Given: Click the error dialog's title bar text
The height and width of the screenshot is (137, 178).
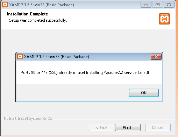Looking at the screenshot, I should click(x=56, y=57).
